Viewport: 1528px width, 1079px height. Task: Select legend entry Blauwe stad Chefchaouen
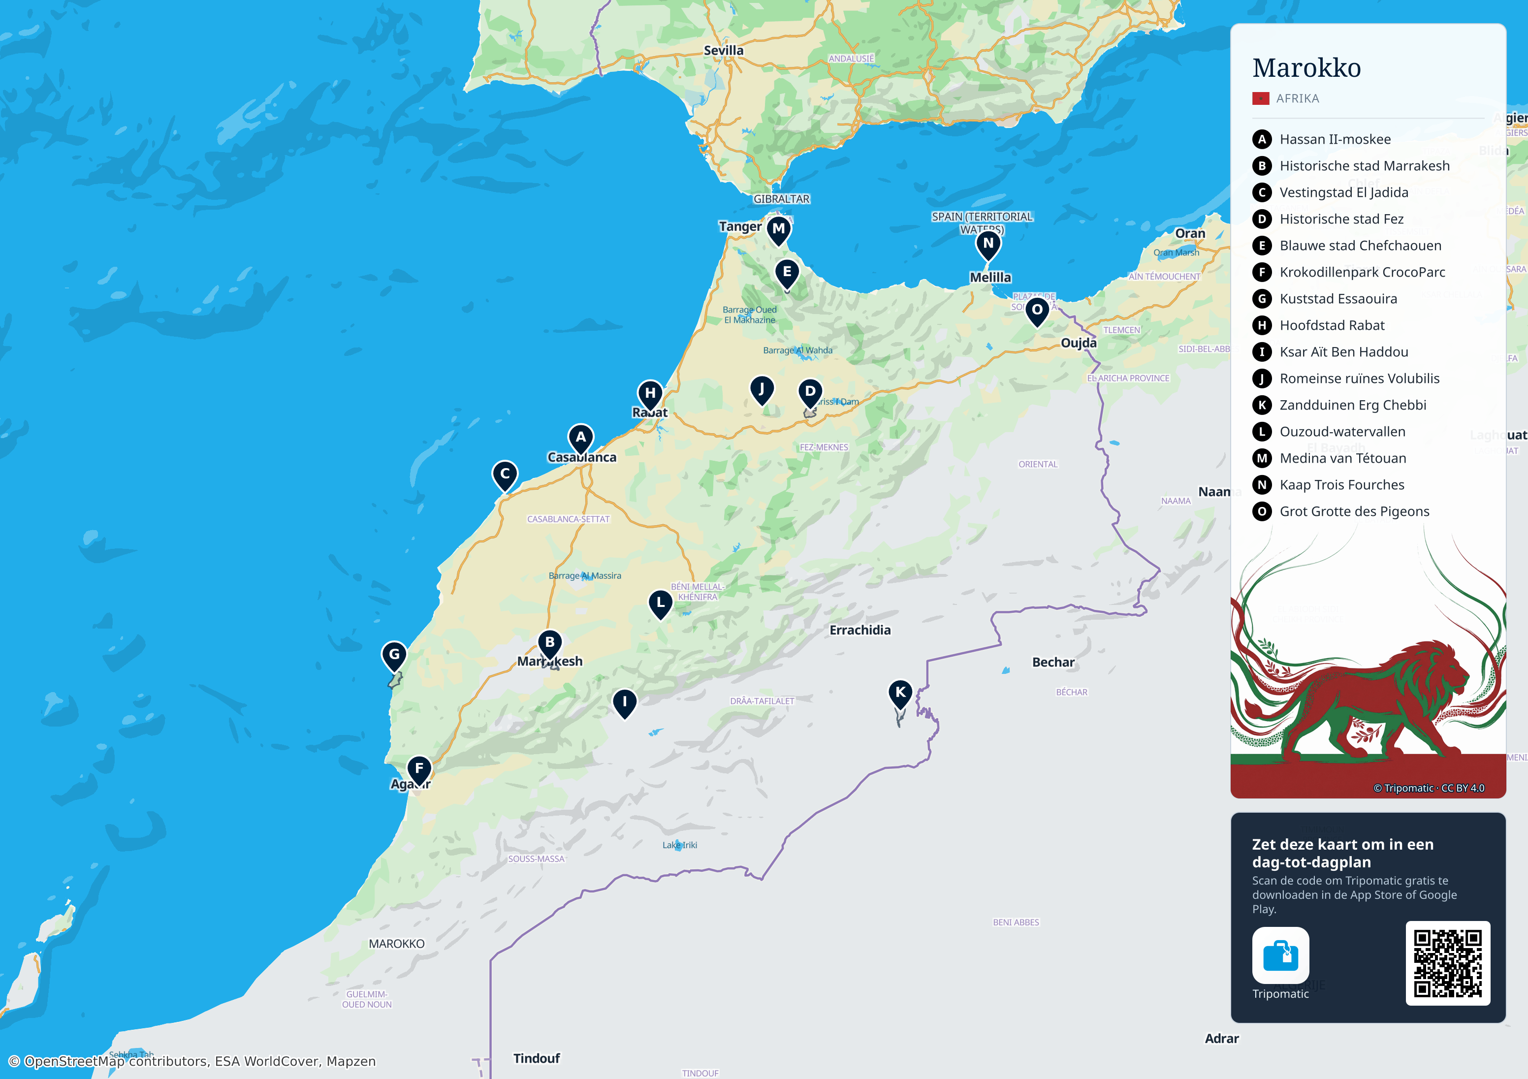point(1360,246)
